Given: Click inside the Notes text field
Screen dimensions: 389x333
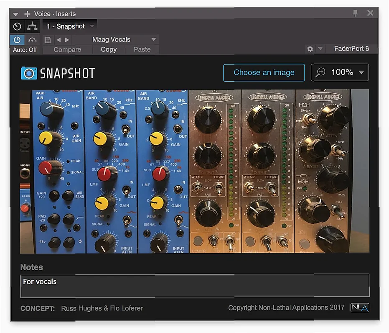Looking at the screenshot, I should (194, 285).
